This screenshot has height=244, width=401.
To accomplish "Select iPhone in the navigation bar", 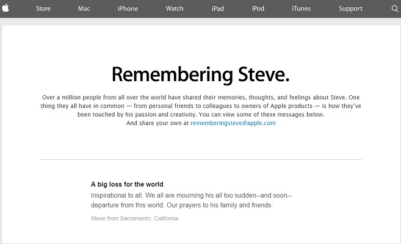I will [x=128, y=9].
